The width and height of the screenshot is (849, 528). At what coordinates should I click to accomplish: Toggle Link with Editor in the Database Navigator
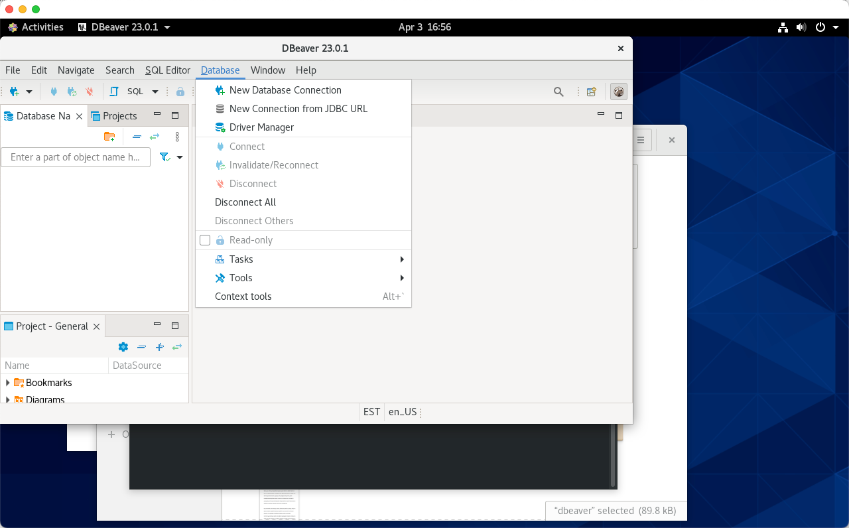tap(155, 137)
